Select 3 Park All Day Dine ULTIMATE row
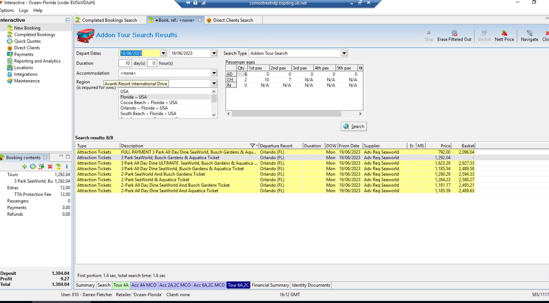This screenshot has width=549, height=303. pyautogui.click(x=275, y=163)
